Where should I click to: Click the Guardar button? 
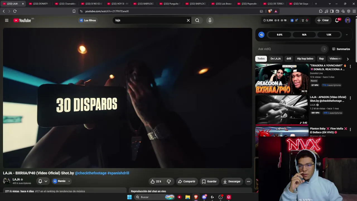[x=209, y=181]
